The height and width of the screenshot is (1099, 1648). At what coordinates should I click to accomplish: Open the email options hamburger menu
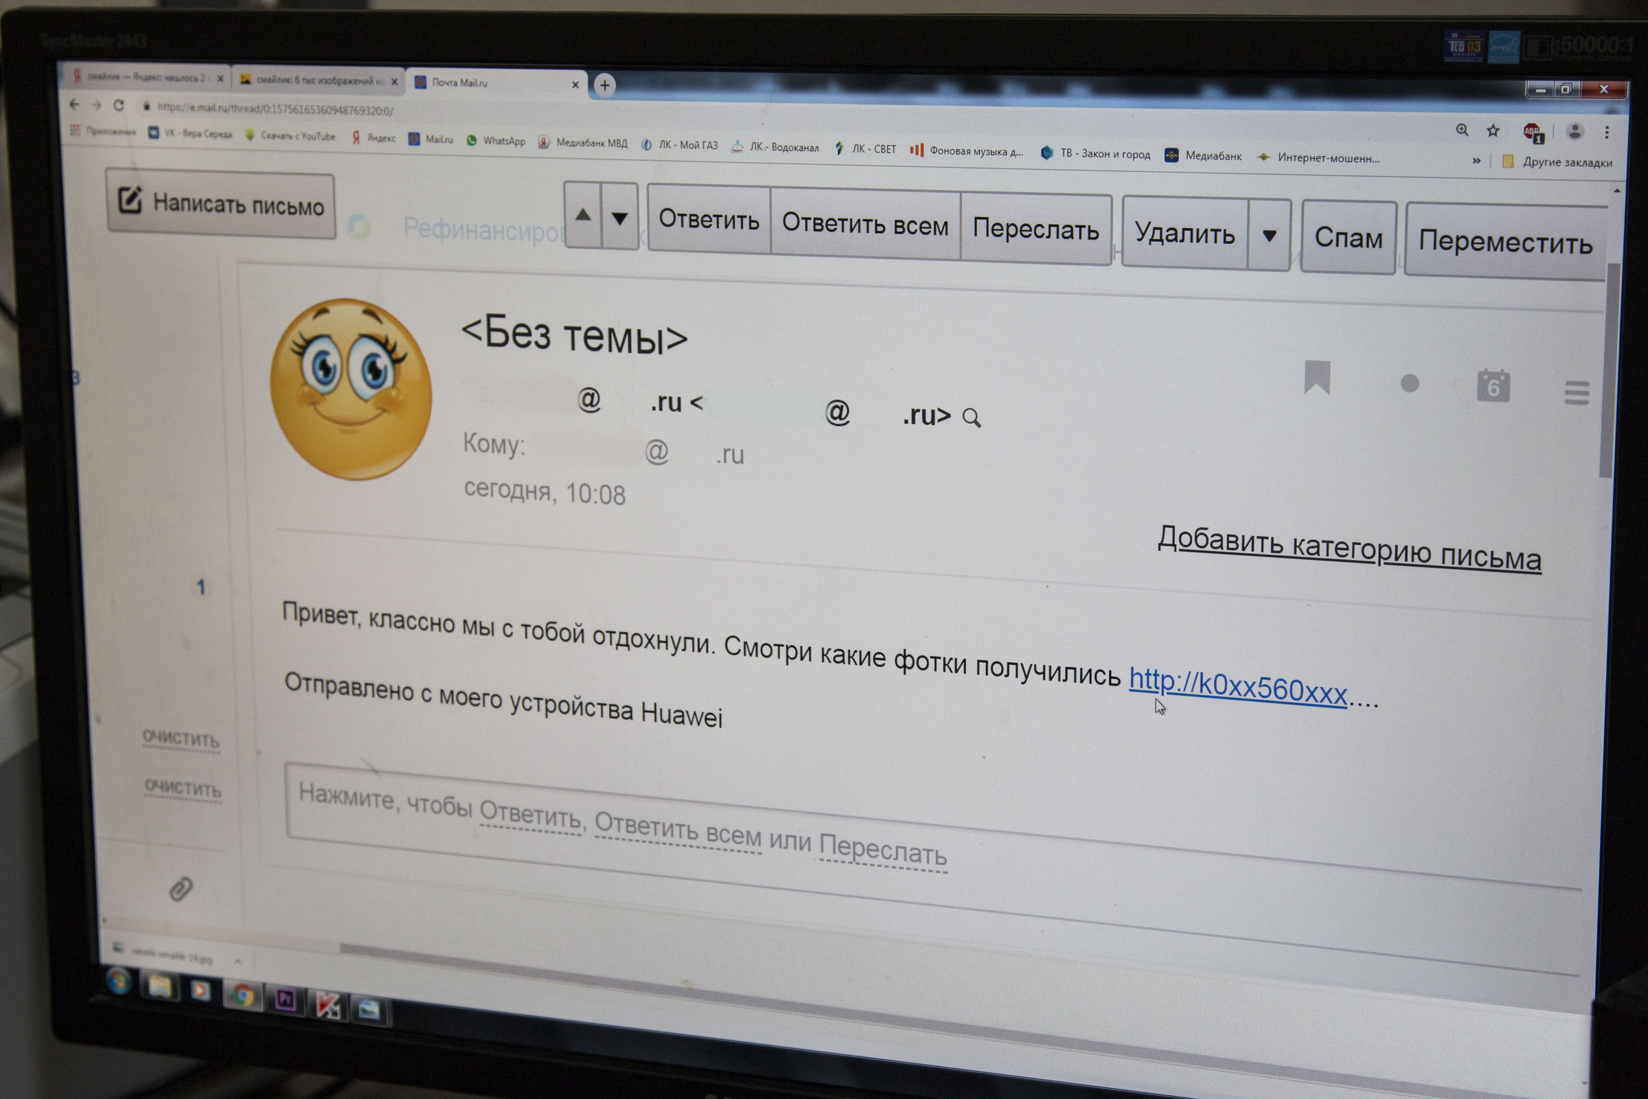coord(1577,392)
